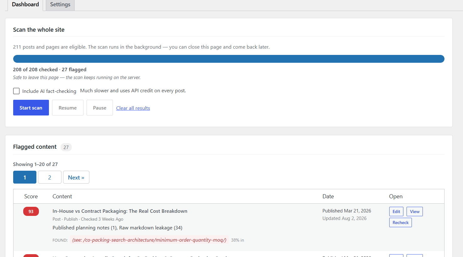Click 'Showing 1–20 of 27' text

point(35,164)
